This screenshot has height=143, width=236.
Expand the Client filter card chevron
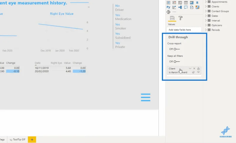(x=190, y=69)
